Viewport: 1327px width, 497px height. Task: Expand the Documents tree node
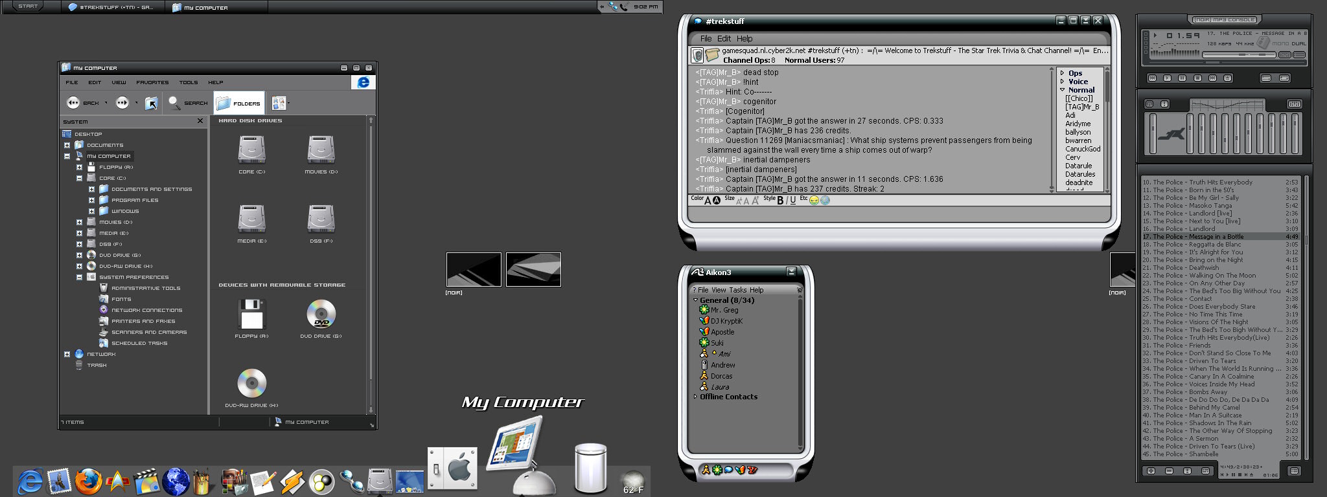point(67,145)
